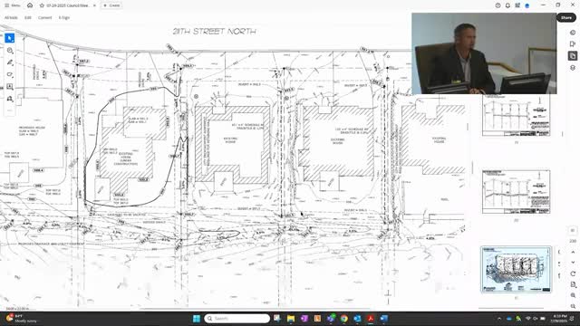Close the Council Meeting document tab
Screen dimensions: 580x326
[94, 5]
